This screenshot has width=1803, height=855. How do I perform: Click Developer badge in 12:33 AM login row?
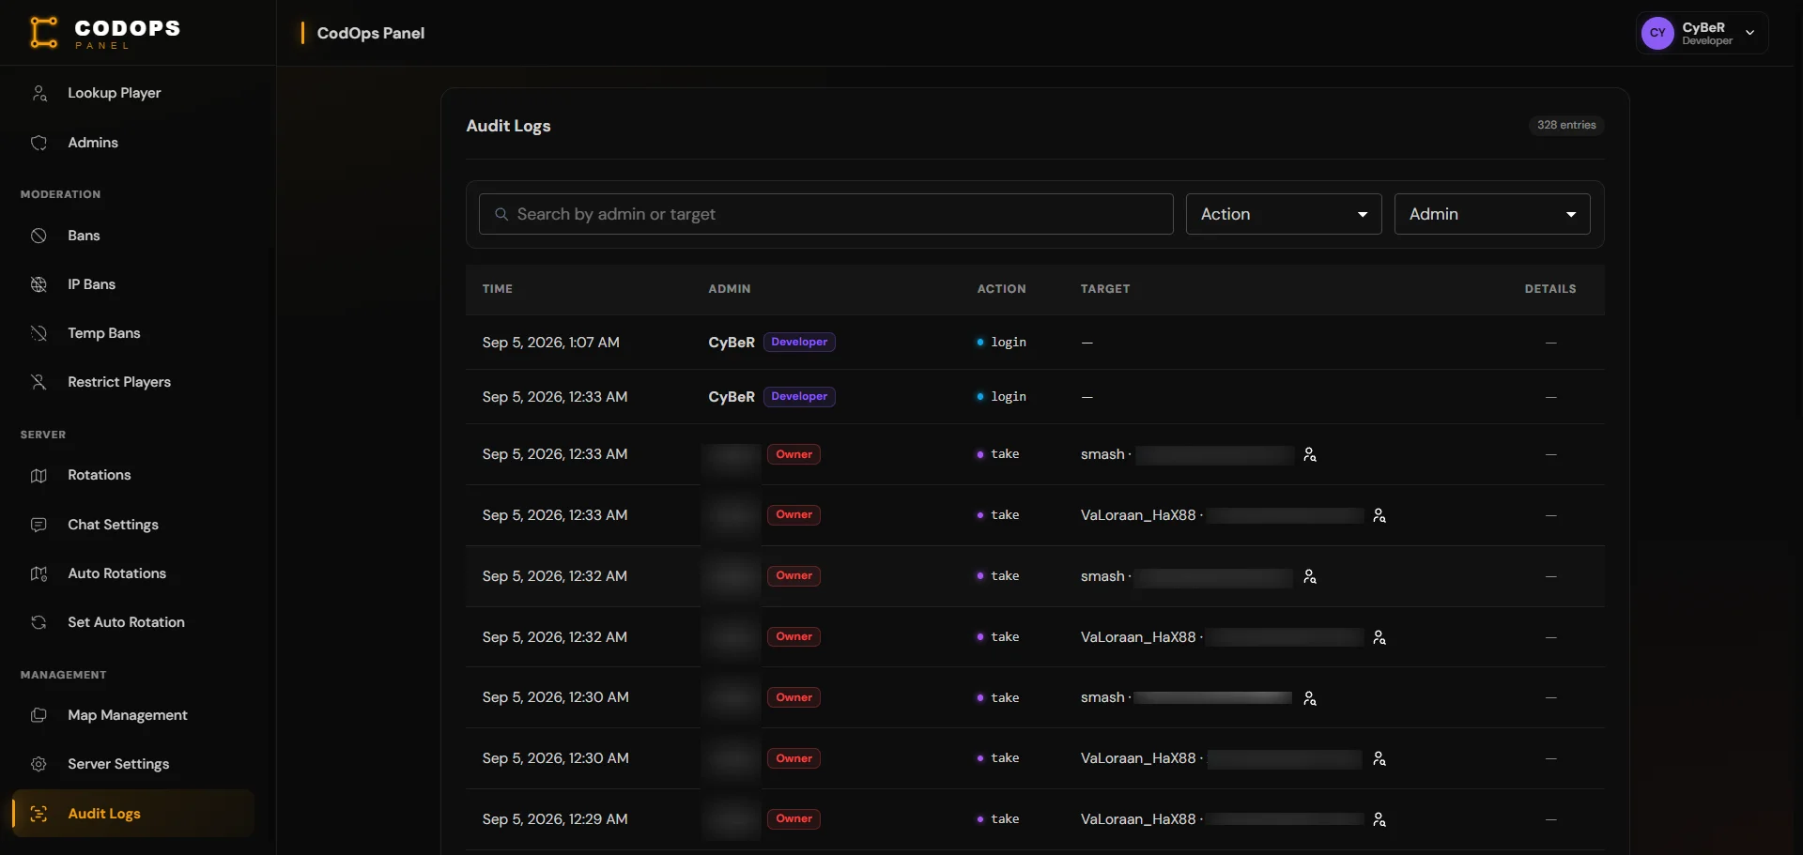(x=799, y=397)
